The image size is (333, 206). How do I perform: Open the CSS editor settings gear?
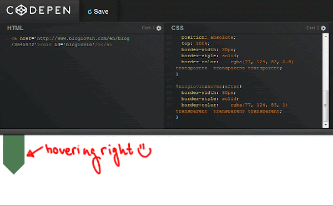[x=323, y=28]
